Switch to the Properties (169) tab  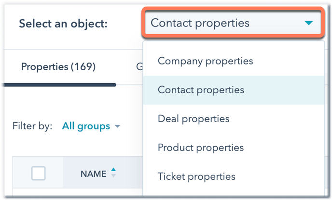[x=58, y=67]
